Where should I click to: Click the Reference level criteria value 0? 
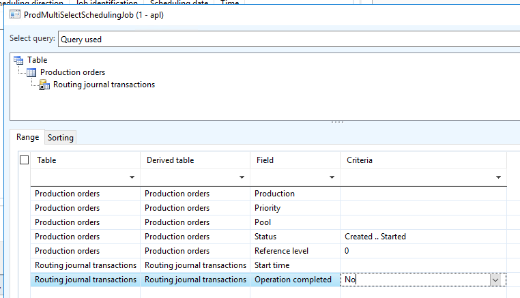tap(424, 251)
